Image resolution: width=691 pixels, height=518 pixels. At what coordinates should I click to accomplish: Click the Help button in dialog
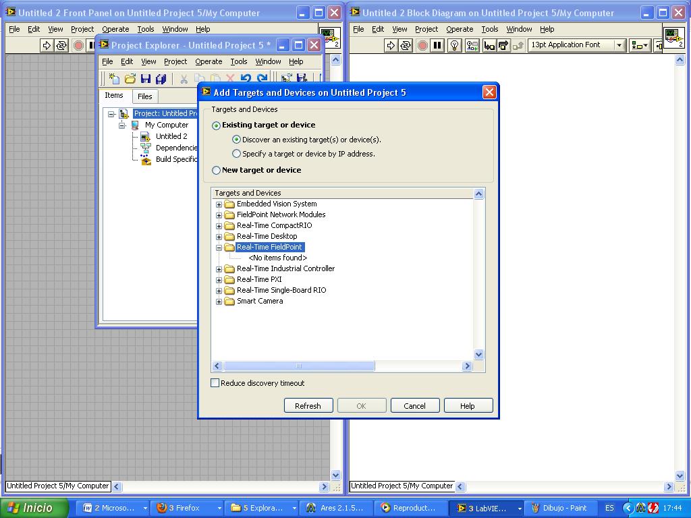(468, 405)
